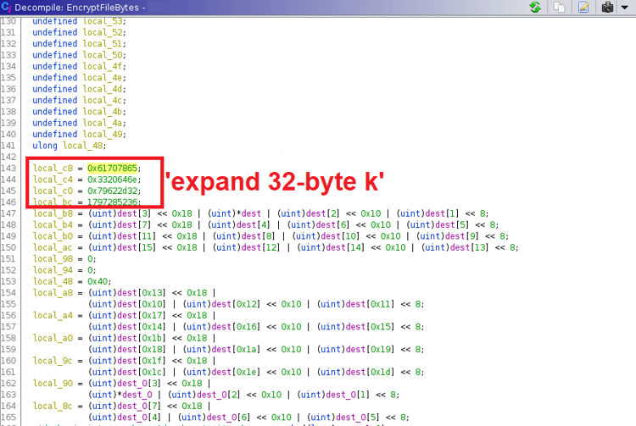Viewport: 636px width, 426px height.
Task: Select the highlighted constant 0x61707865
Action: 112,168
